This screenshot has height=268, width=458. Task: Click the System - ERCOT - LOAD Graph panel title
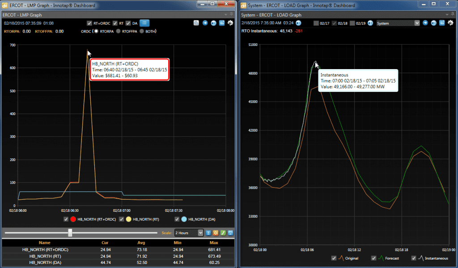[271, 15]
